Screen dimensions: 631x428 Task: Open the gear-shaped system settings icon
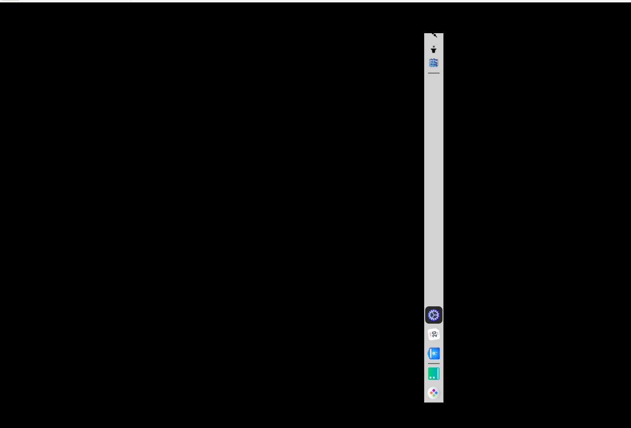pyautogui.click(x=433, y=315)
